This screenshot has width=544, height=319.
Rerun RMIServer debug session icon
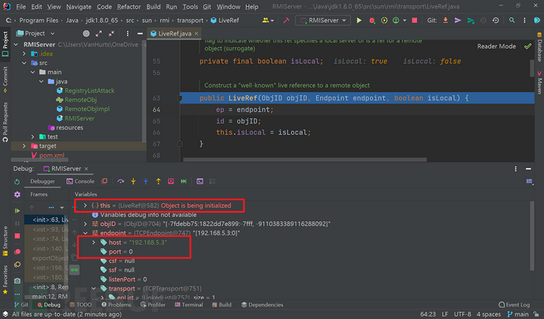17,182
